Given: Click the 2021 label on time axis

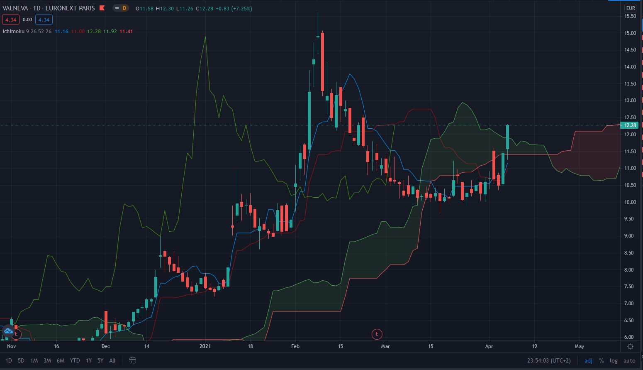Looking at the screenshot, I should (205, 346).
